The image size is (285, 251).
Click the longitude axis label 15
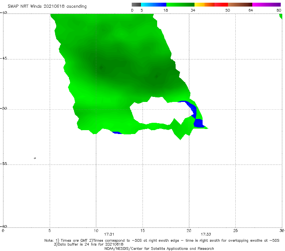tap(142, 231)
